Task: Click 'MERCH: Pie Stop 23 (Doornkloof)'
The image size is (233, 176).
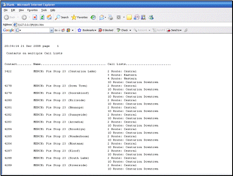Action: (x=61, y=93)
